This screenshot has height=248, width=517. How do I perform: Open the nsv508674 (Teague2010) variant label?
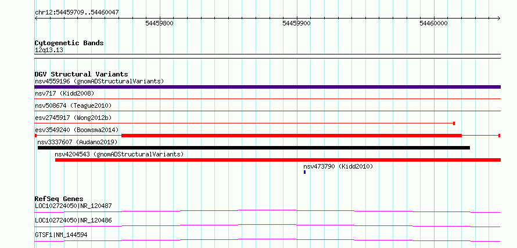coord(73,105)
